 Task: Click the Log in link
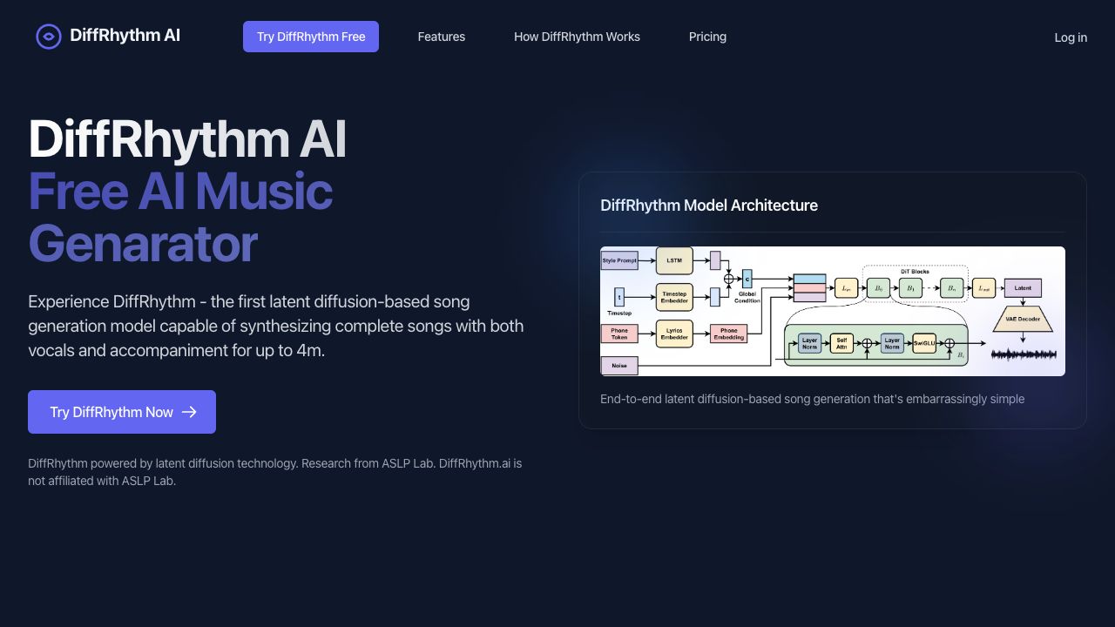pyautogui.click(x=1071, y=37)
